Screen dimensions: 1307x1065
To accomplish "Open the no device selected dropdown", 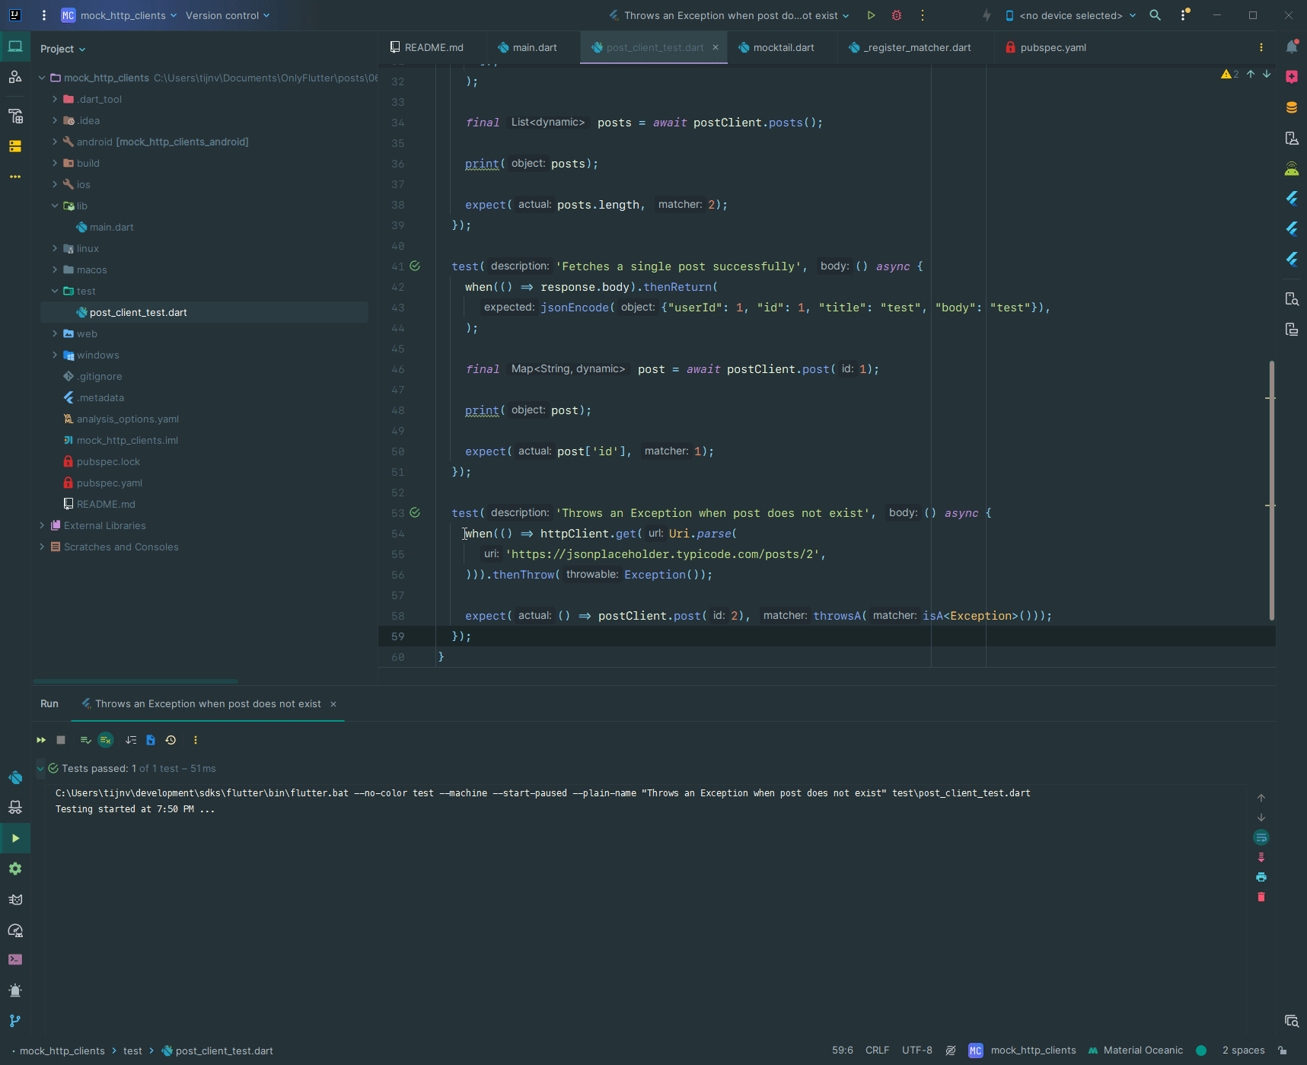I will (x=1069, y=15).
